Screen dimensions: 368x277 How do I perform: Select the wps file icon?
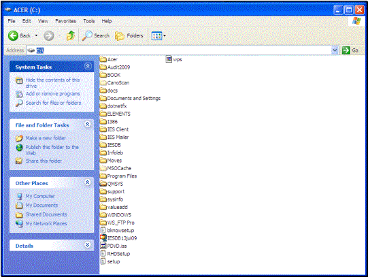(169, 59)
